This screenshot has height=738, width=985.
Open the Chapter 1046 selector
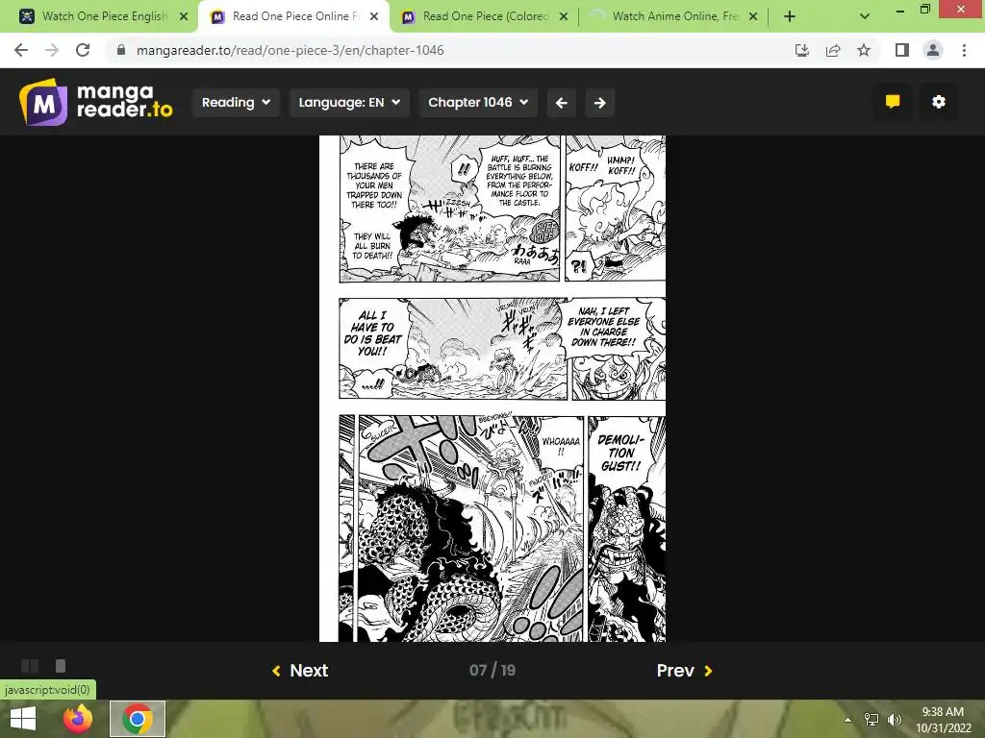click(x=478, y=102)
